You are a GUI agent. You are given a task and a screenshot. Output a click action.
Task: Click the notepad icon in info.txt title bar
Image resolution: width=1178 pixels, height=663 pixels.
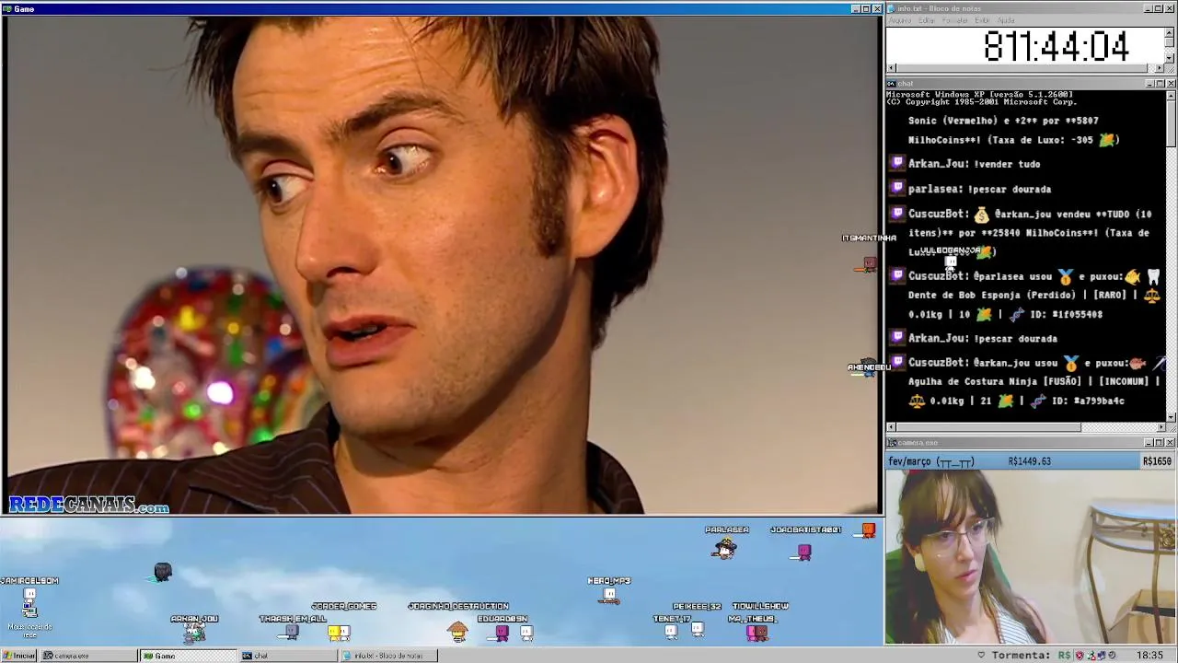pos(891,8)
